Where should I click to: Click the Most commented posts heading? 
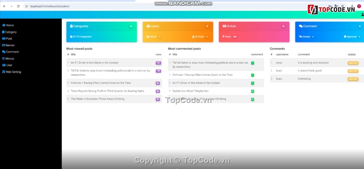pos(184,49)
